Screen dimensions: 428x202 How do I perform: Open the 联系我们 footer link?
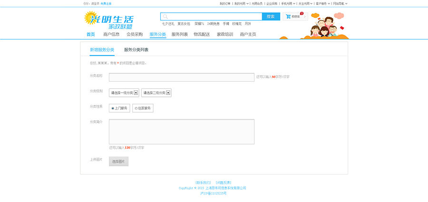[203, 183]
